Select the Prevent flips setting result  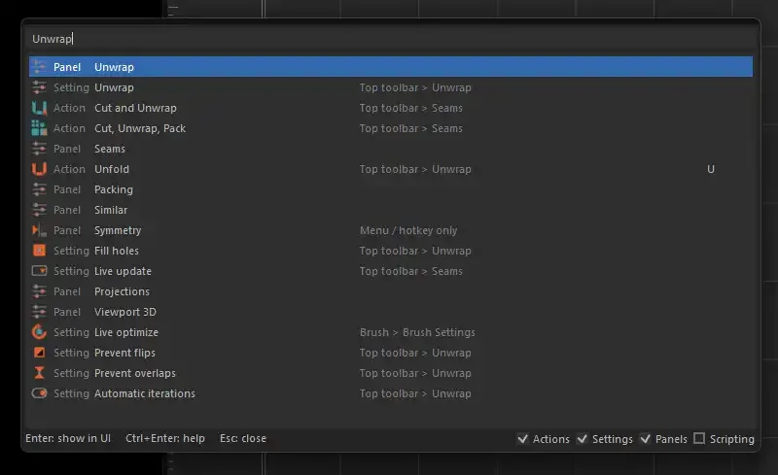[x=391, y=353]
